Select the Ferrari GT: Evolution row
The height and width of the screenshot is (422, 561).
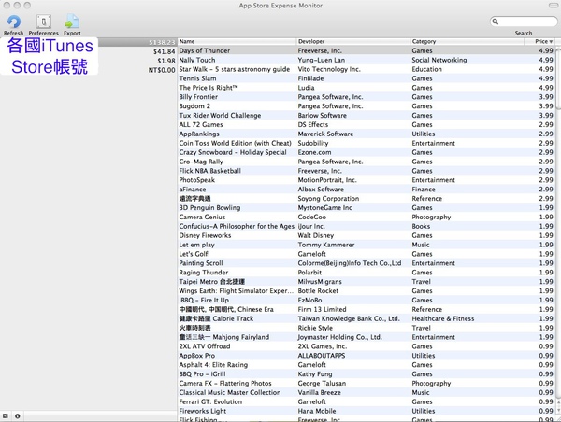366,402
